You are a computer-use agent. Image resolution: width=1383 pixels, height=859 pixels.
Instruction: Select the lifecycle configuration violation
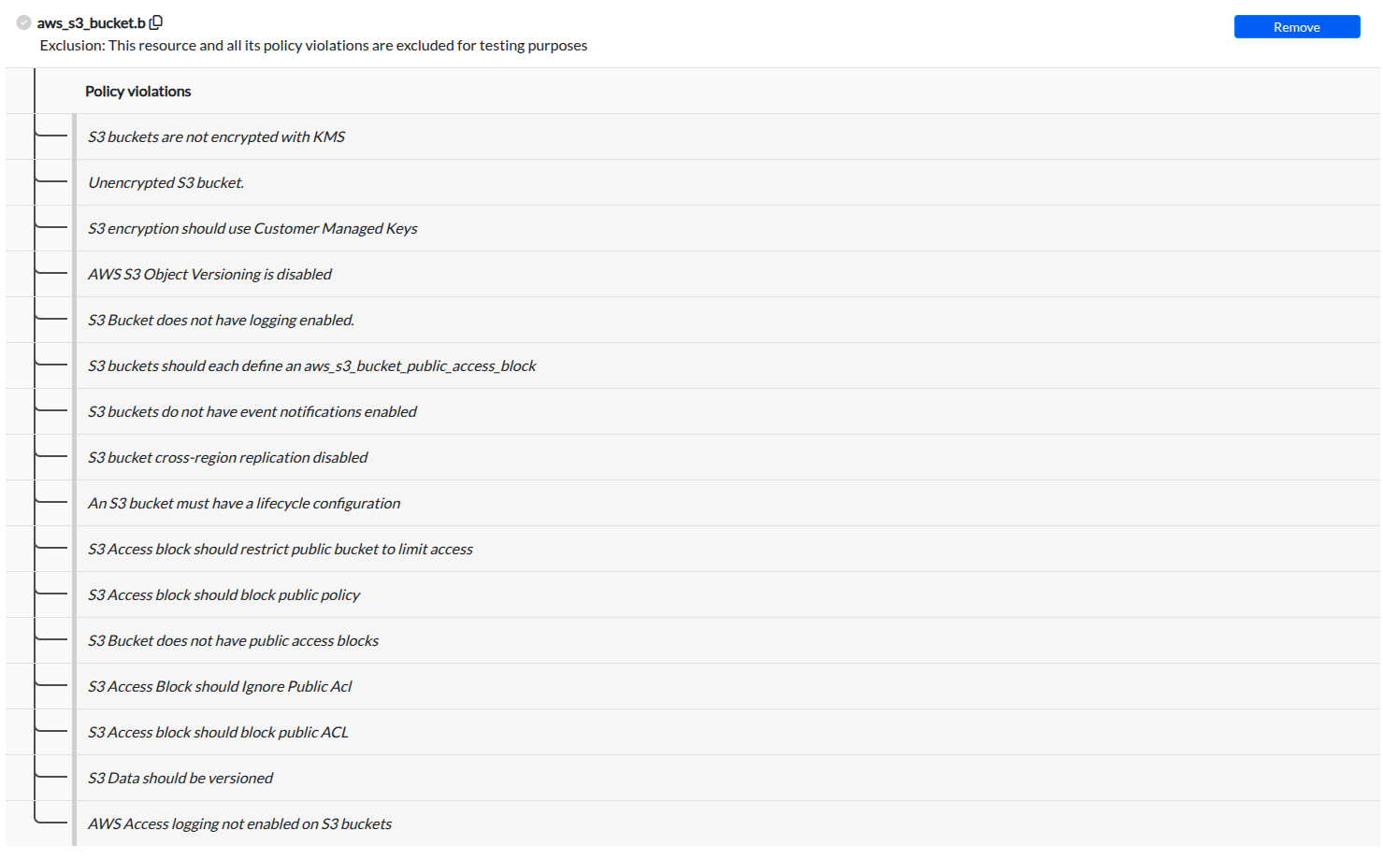(x=243, y=504)
